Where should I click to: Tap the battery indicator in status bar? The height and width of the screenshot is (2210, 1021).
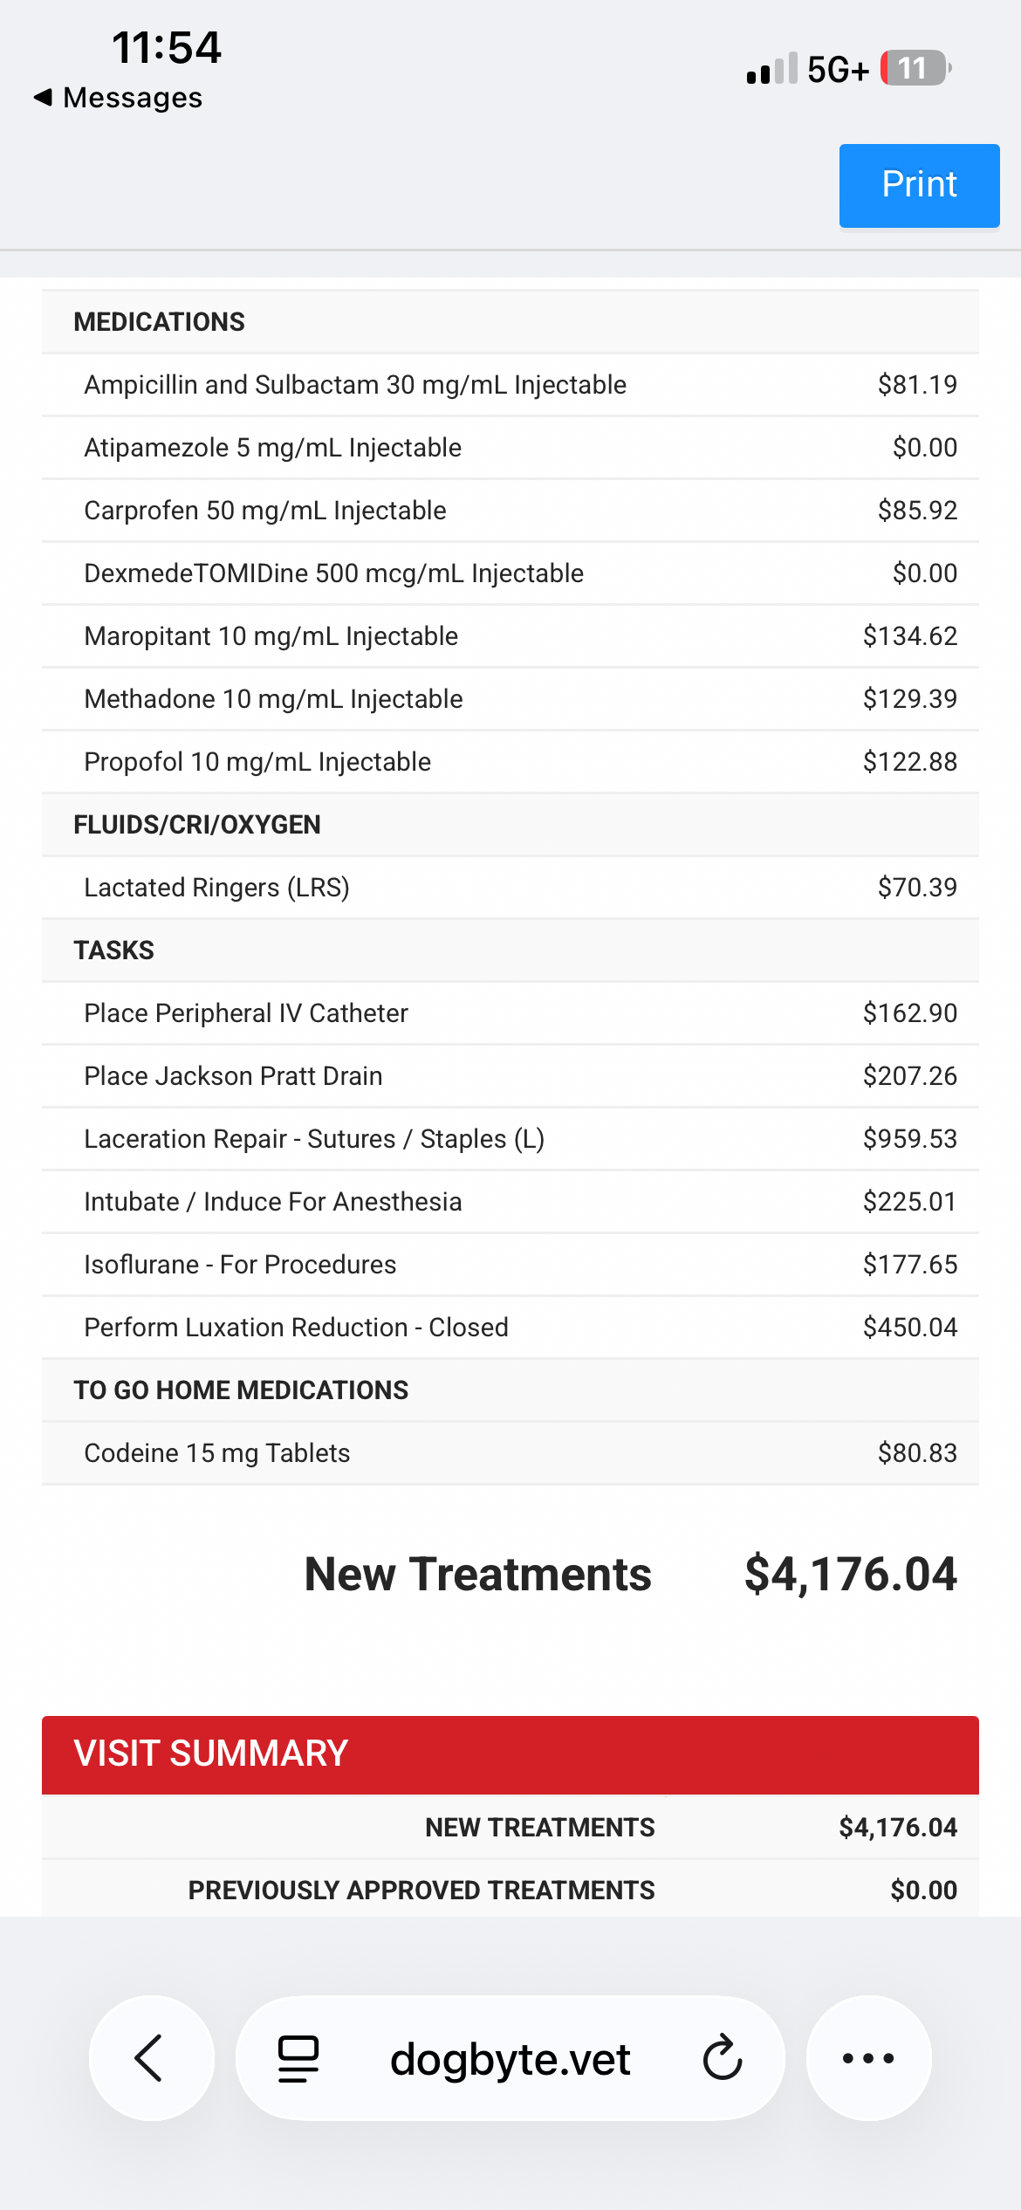(x=914, y=68)
